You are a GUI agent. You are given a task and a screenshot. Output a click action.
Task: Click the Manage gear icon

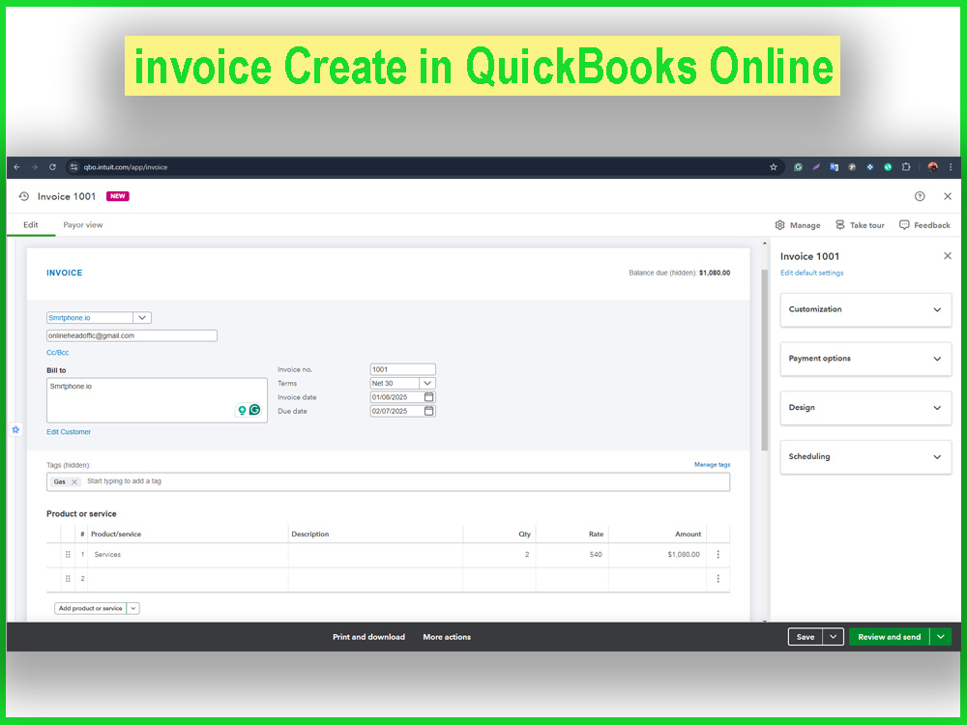(779, 225)
